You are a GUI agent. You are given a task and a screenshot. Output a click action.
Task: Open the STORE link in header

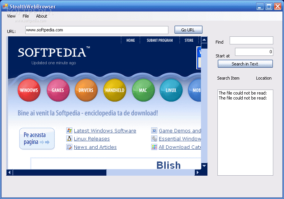(x=189, y=41)
